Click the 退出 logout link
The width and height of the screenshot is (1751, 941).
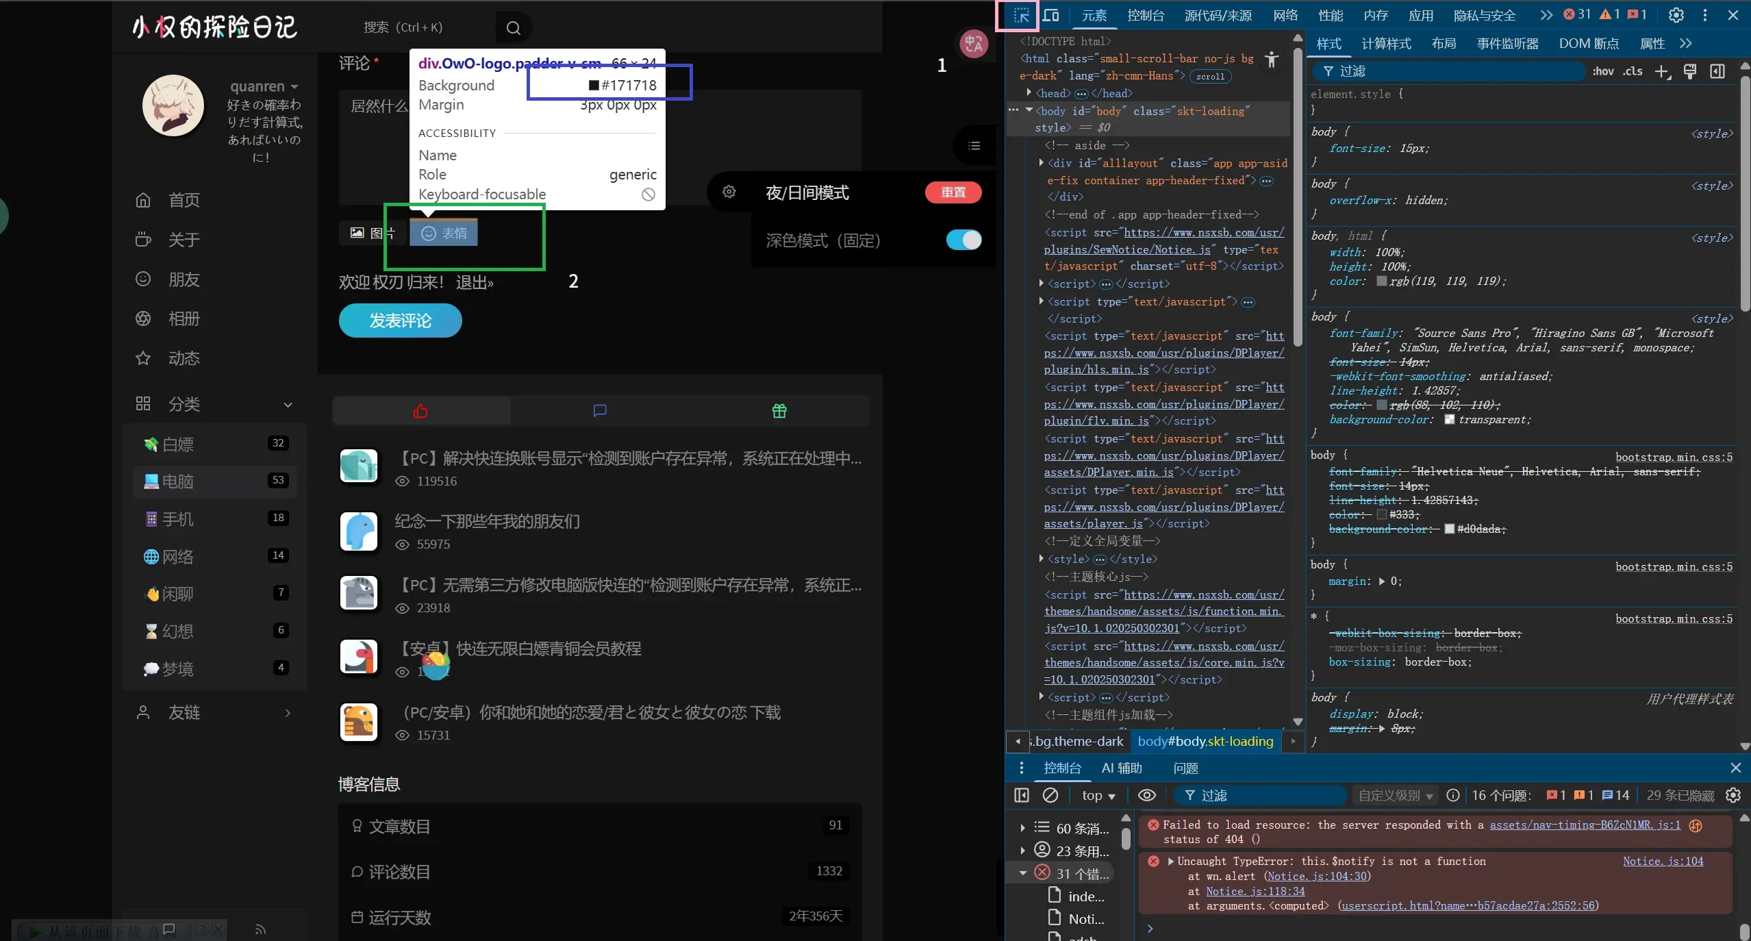pos(475,282)
